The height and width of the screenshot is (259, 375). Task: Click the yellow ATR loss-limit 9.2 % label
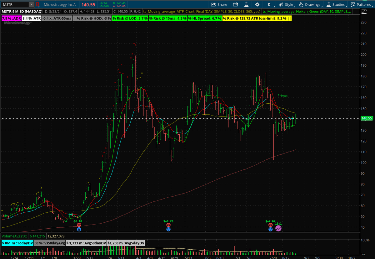coord(257,18)
